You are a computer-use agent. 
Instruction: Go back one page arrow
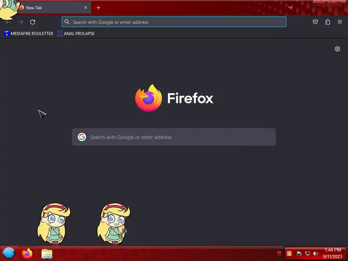8,22
